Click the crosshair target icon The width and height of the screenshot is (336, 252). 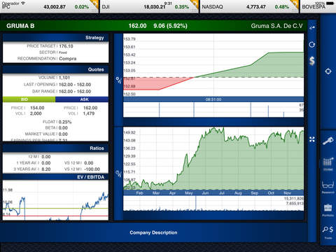328,71
